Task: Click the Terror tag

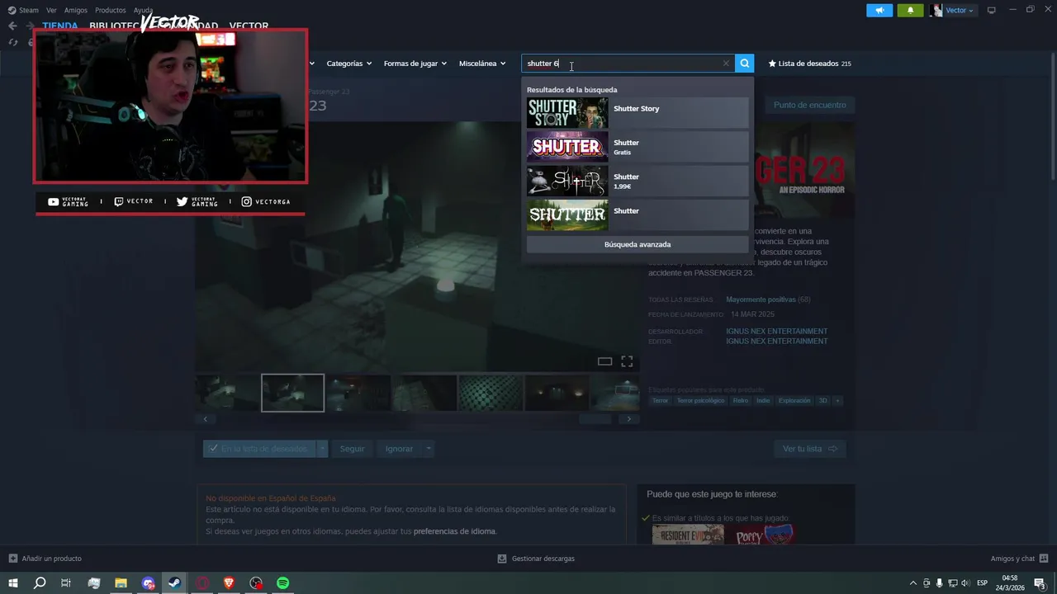Action: point(660,401)
